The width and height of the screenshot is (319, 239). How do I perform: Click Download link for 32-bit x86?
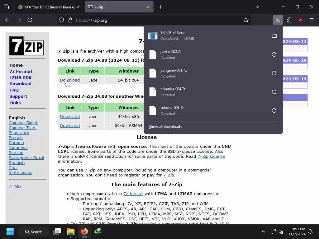tap(70, 117)
